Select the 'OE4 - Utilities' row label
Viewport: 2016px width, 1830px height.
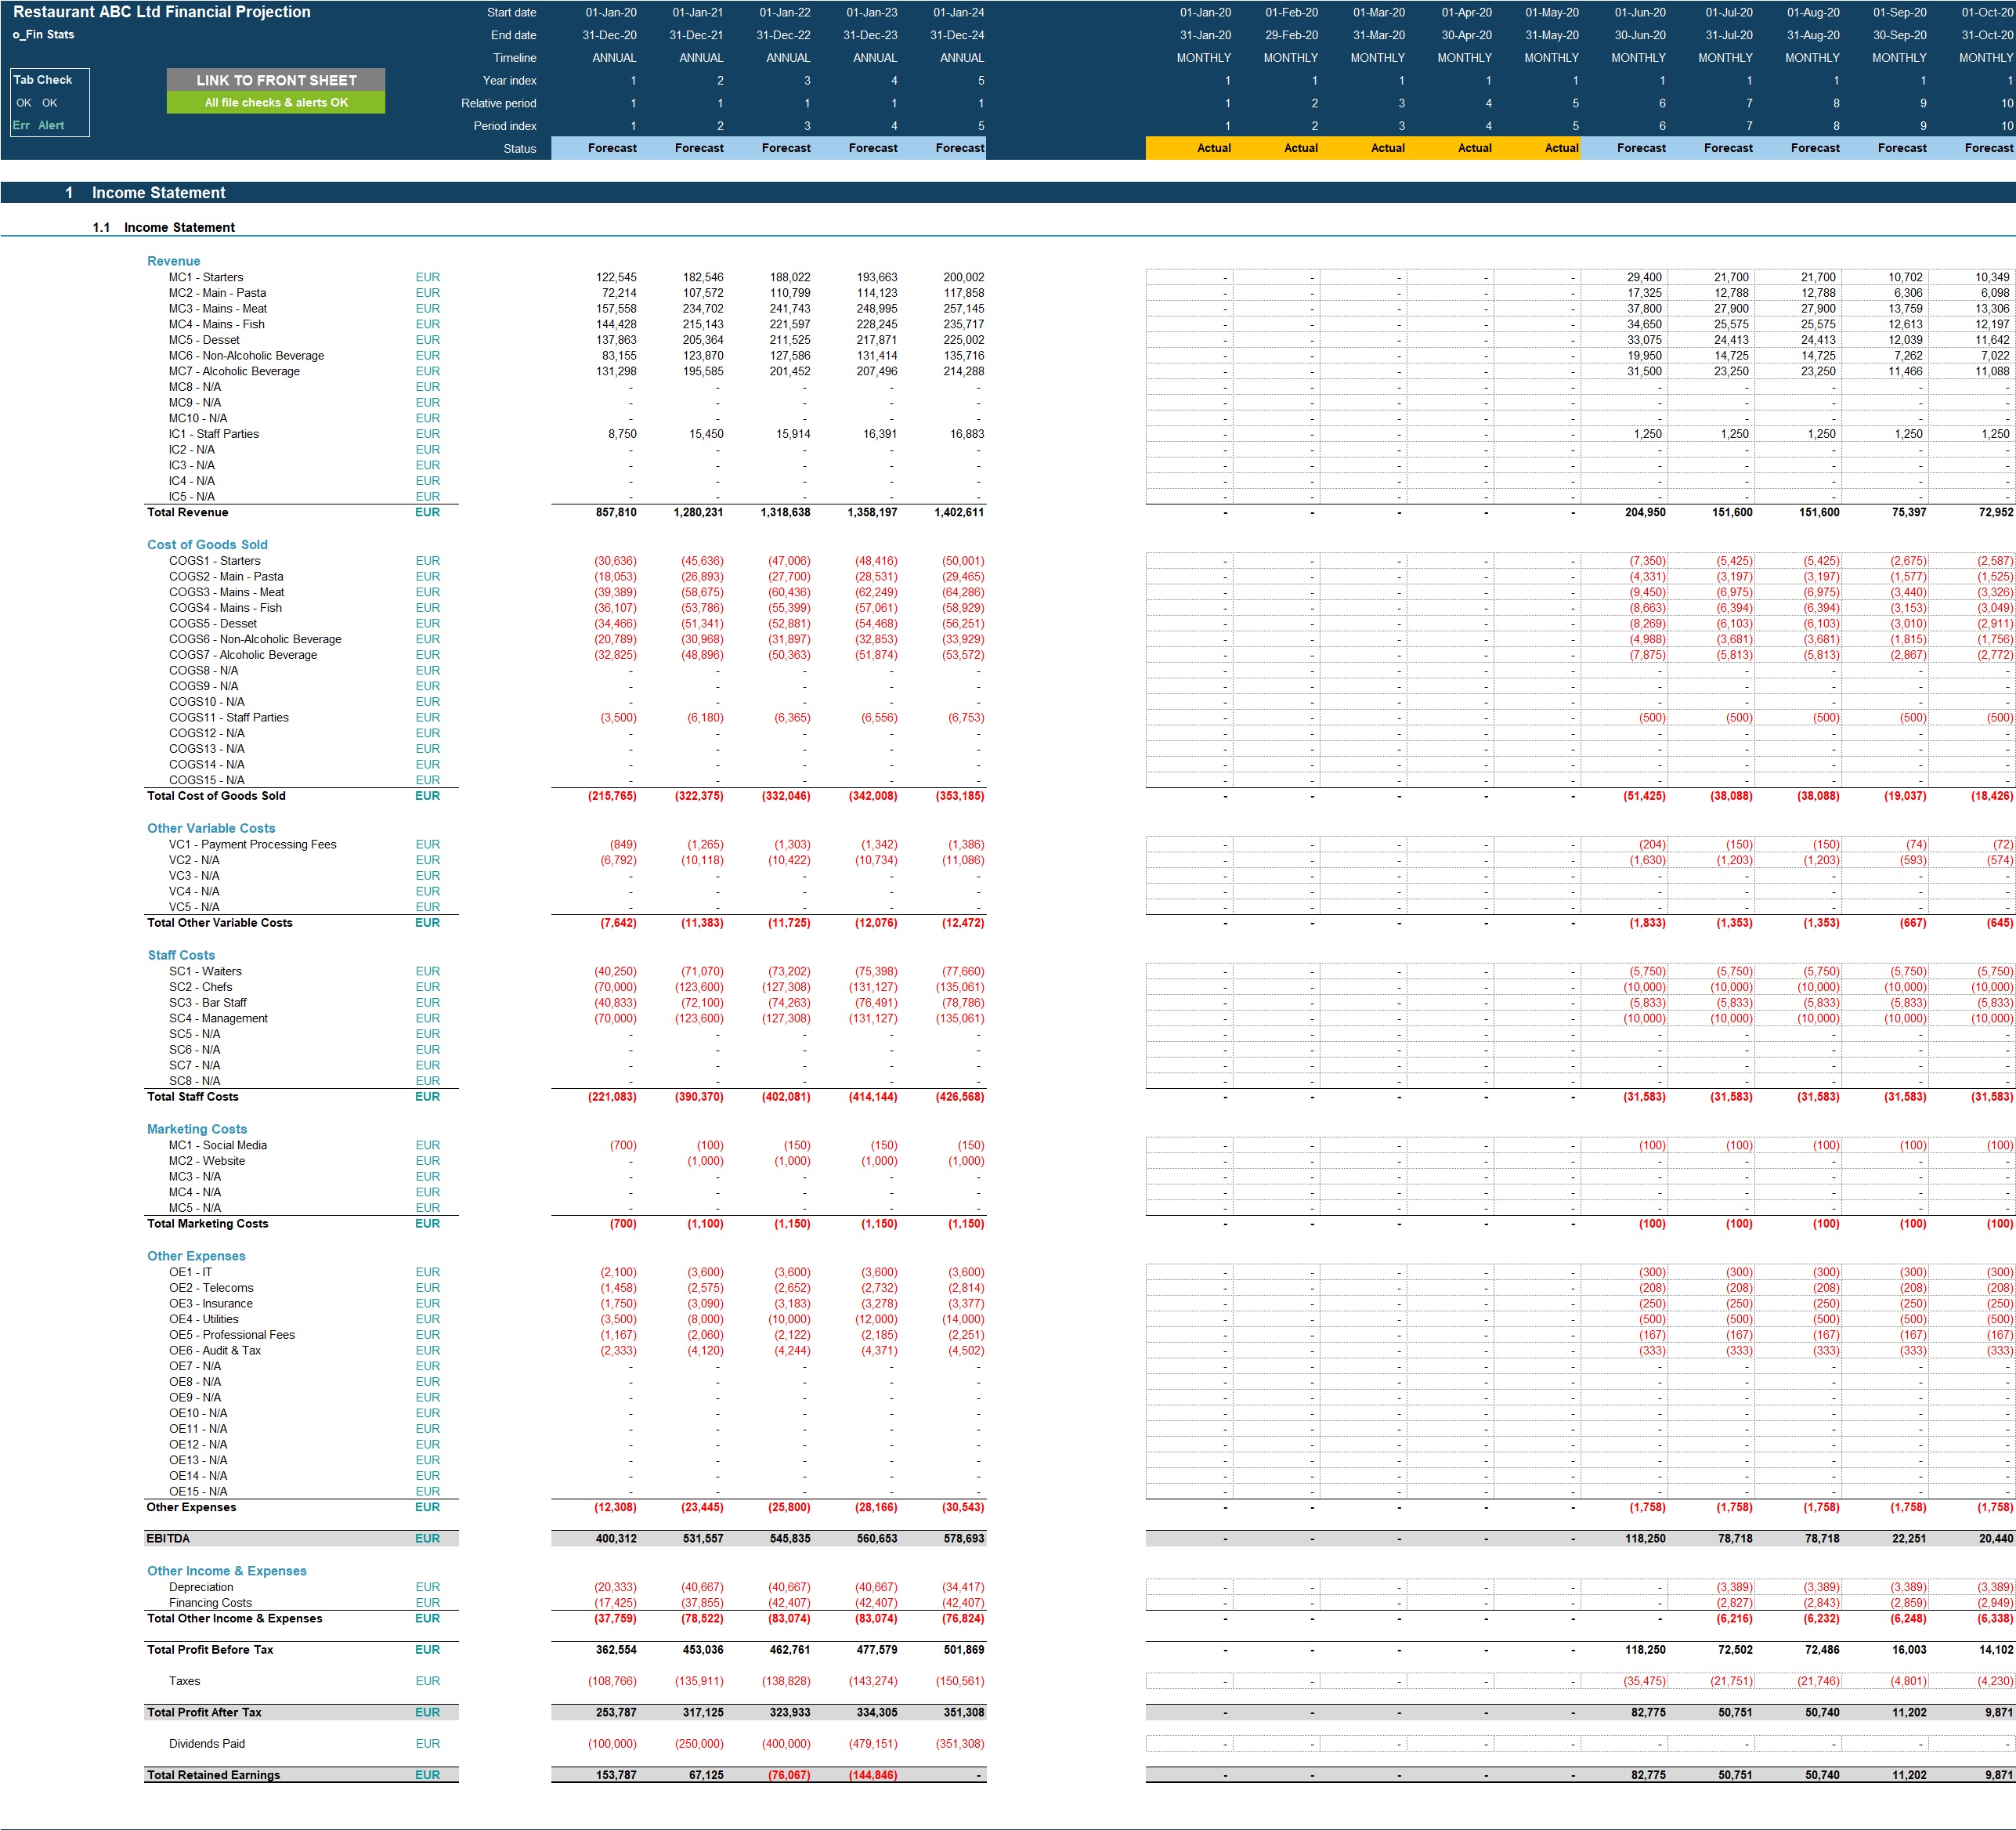click(x=204, y=1319)
